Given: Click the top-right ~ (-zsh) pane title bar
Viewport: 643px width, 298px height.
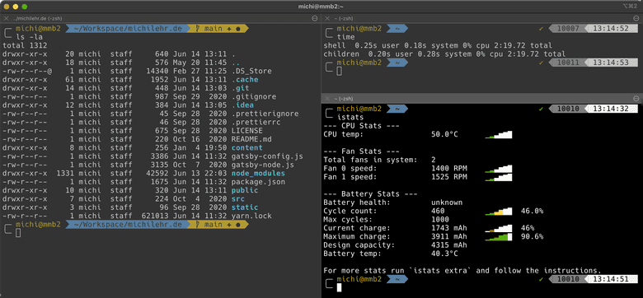Looking at the screenshot, I should tap(344, 18).
